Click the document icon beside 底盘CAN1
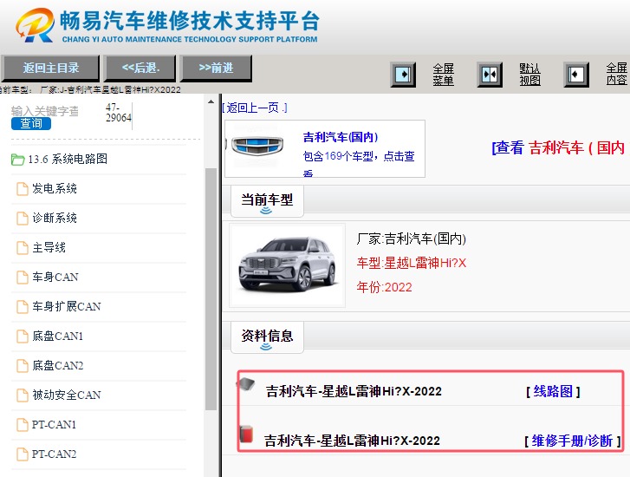Viewport: 630px width, 477px height. click(x=23, y=337)
